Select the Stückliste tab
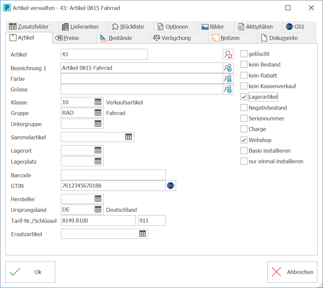The image size is (323, 288). pyautogui.click(x=131, y=27)
